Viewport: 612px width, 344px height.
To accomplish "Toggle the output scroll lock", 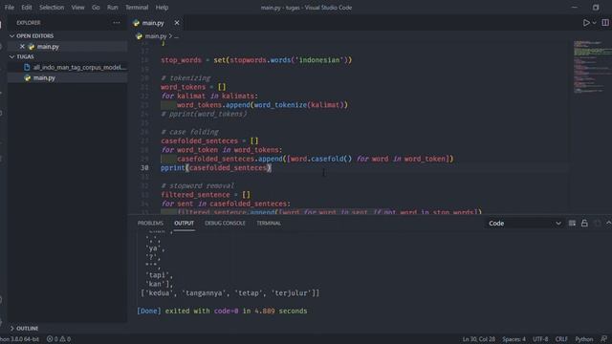I will pyautogui.click(x=584, y=223).
